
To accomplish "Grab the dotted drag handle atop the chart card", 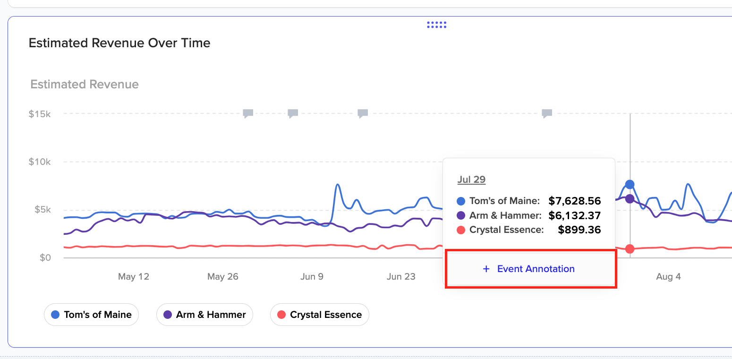I will coord(437,25).
